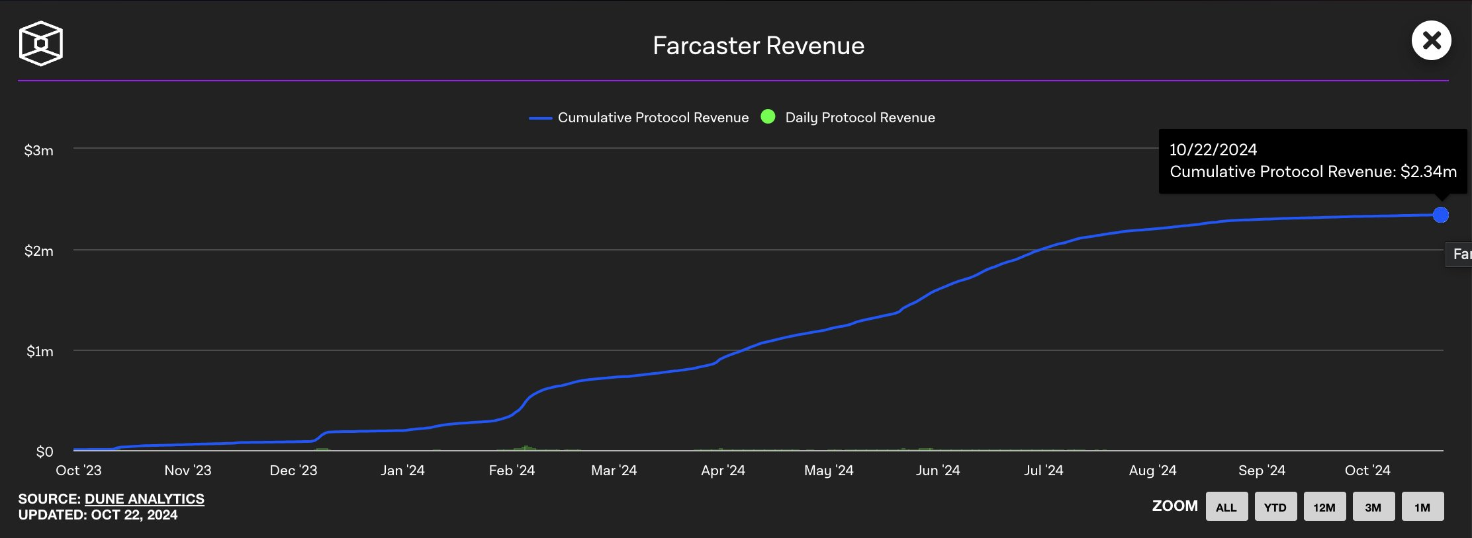Click the Dec '23 x-axis label
Image resolution: width=1472 pixels, height=538 pixels.
293,471
